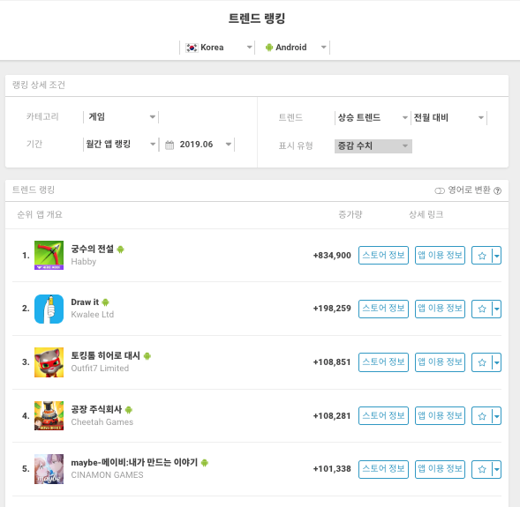Image resolution: width=520 pixels, height=507 pixels.
Task: Open the 전월 대비 comparison dropdown
Action: (448, 117)
